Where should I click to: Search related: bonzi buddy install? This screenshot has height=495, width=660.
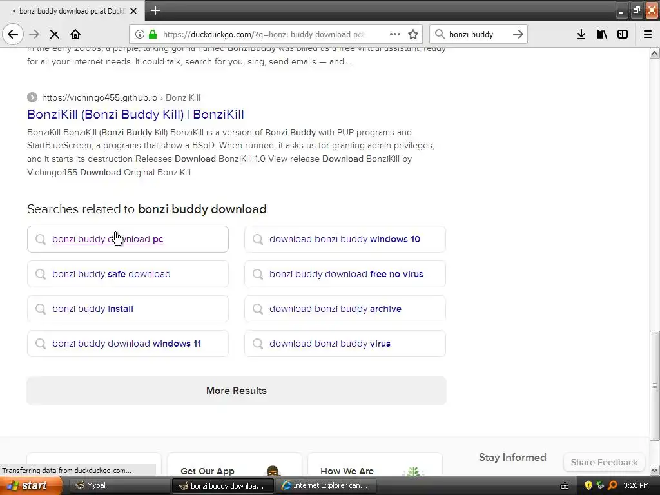[128, 309]
